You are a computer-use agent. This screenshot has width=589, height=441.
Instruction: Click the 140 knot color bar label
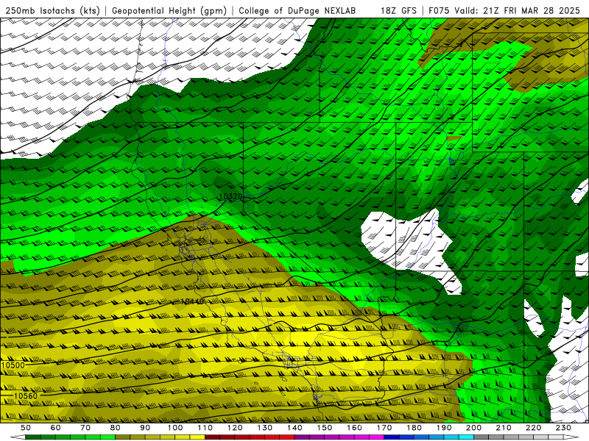(294, 428)
